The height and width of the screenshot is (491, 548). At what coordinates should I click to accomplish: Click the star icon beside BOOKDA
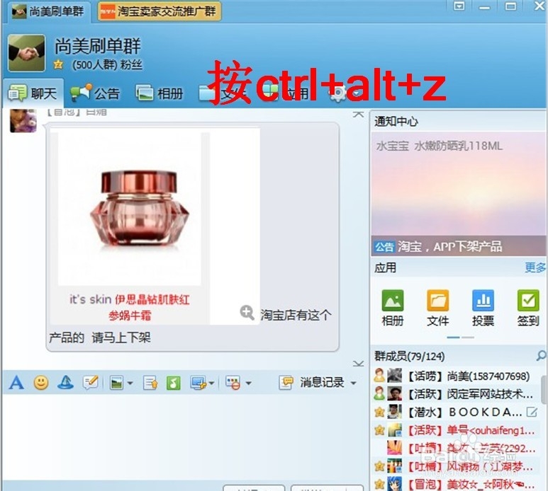(x=379, y=412)
